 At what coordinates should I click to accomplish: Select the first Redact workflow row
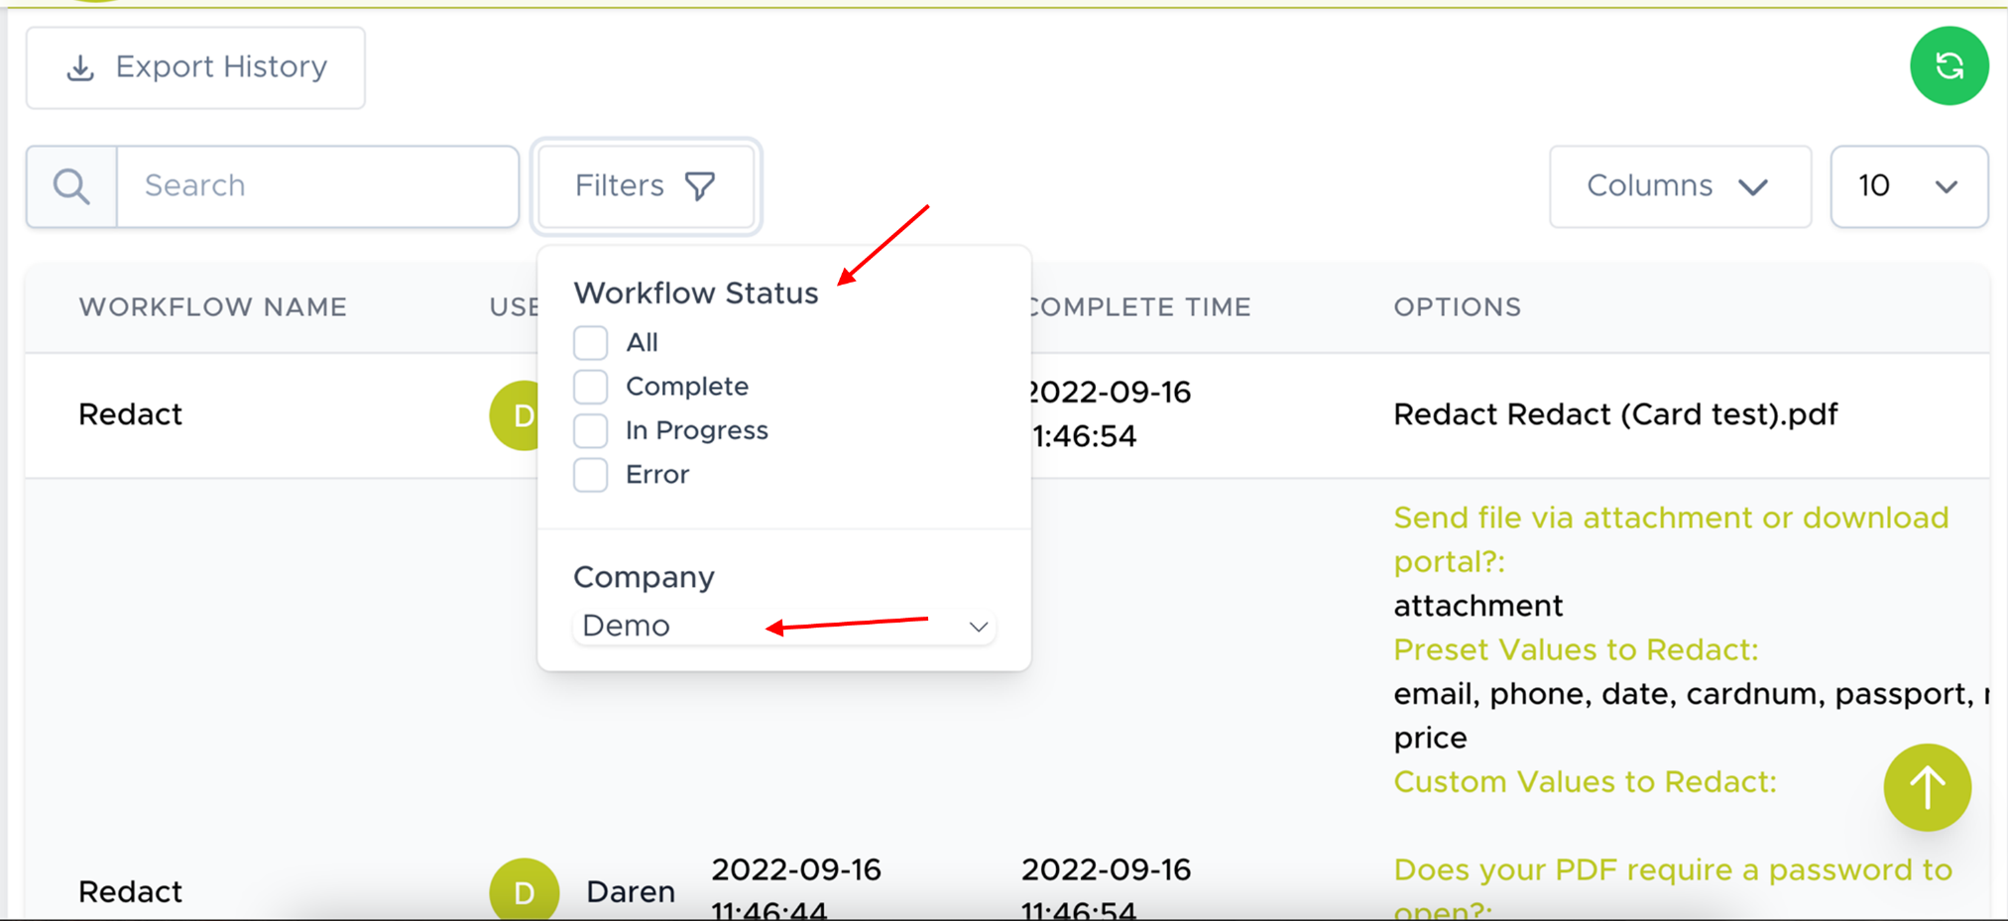130,414
